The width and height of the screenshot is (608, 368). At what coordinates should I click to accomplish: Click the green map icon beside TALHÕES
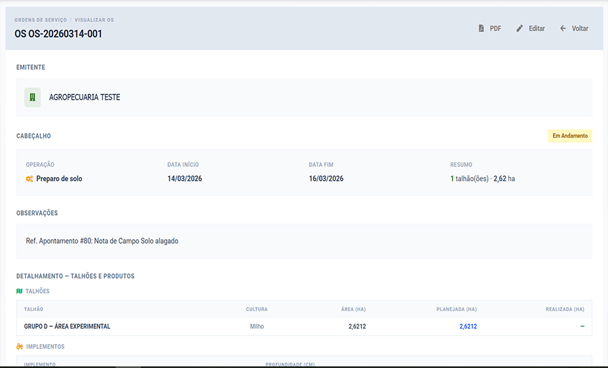tap(19, 291)
